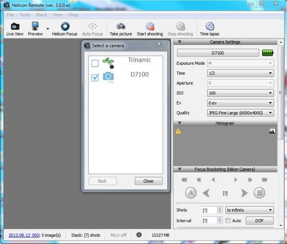Open the 'to infinity' dropdown
This screenshot has height=244, width=287.
tap(250, 210)
